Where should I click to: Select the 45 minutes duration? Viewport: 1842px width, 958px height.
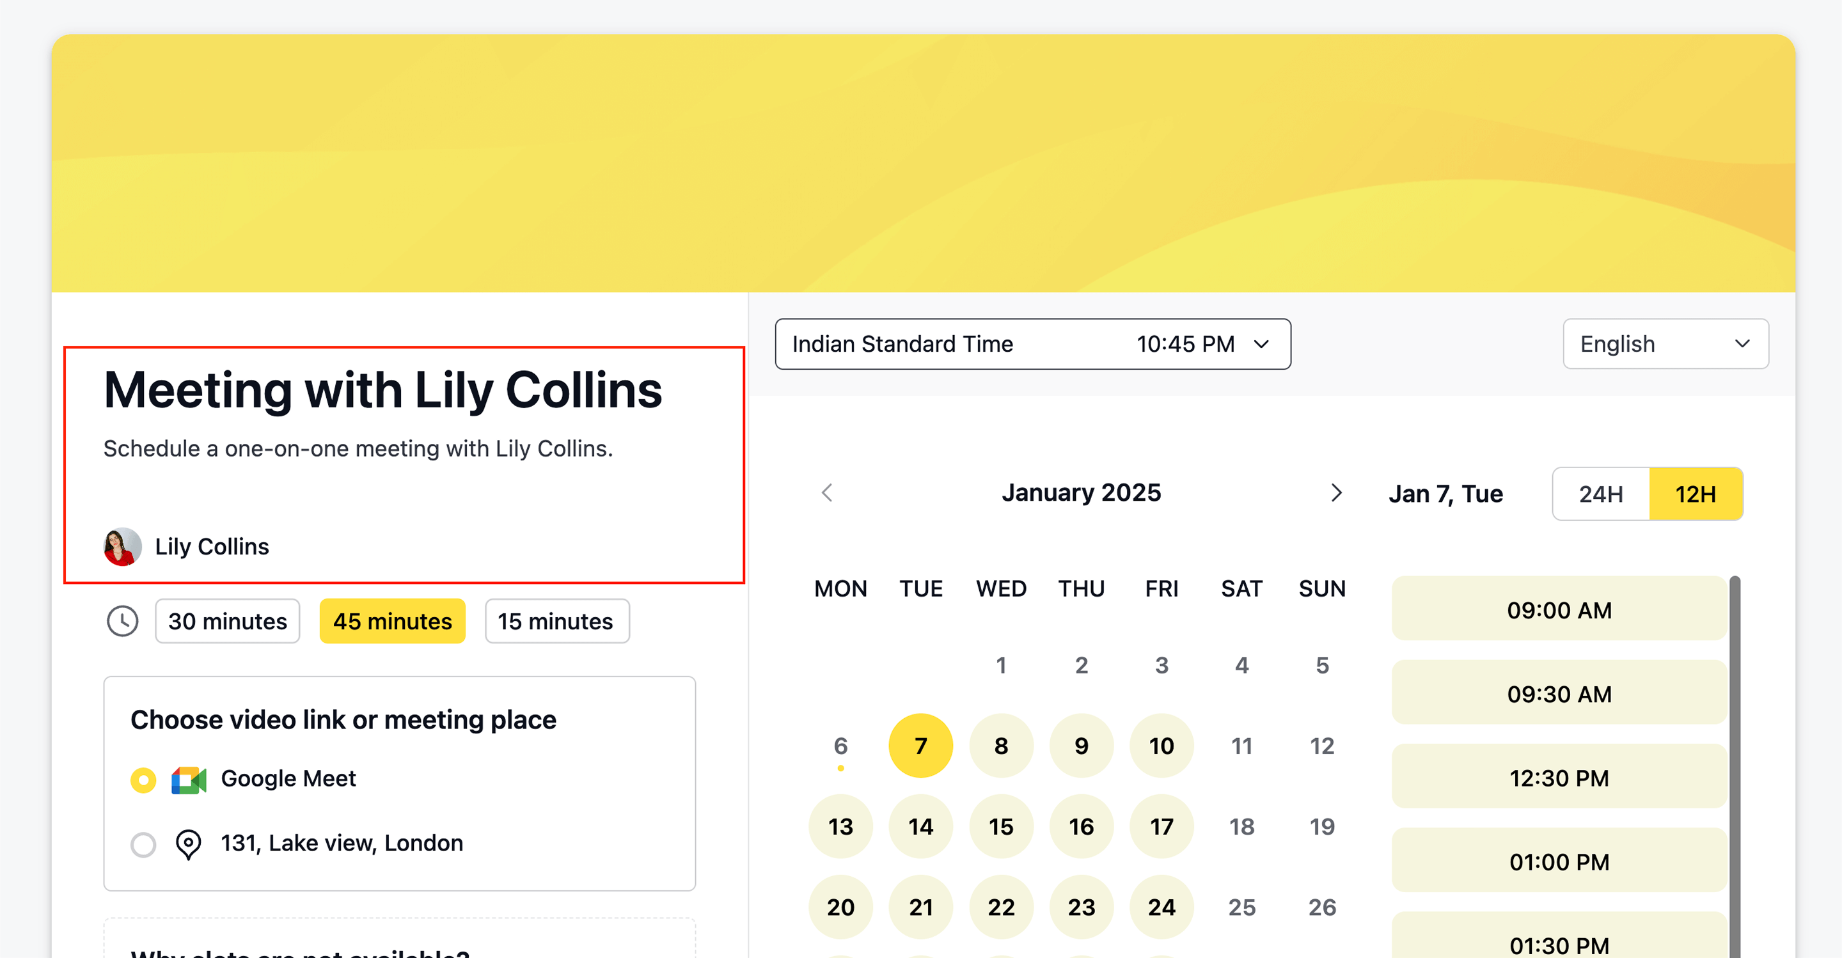392,620
